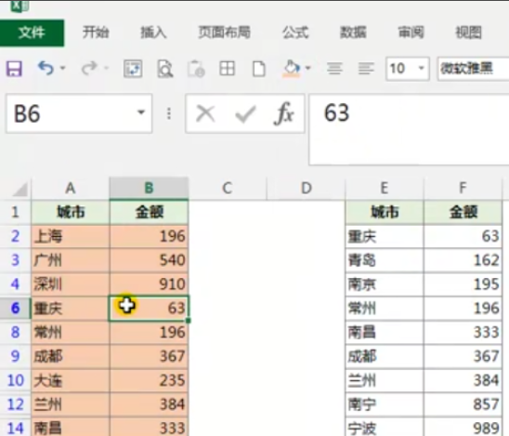
Task: Click the toolbar icon right of Redo
Action: 133,69
